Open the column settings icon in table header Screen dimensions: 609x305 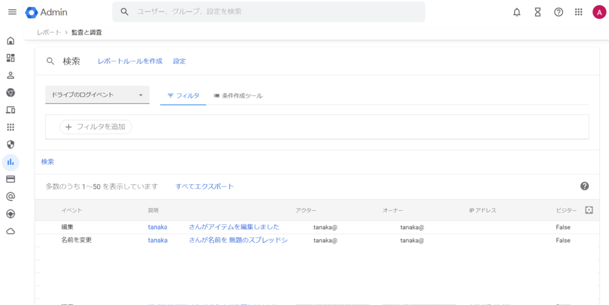pos(589,210)
